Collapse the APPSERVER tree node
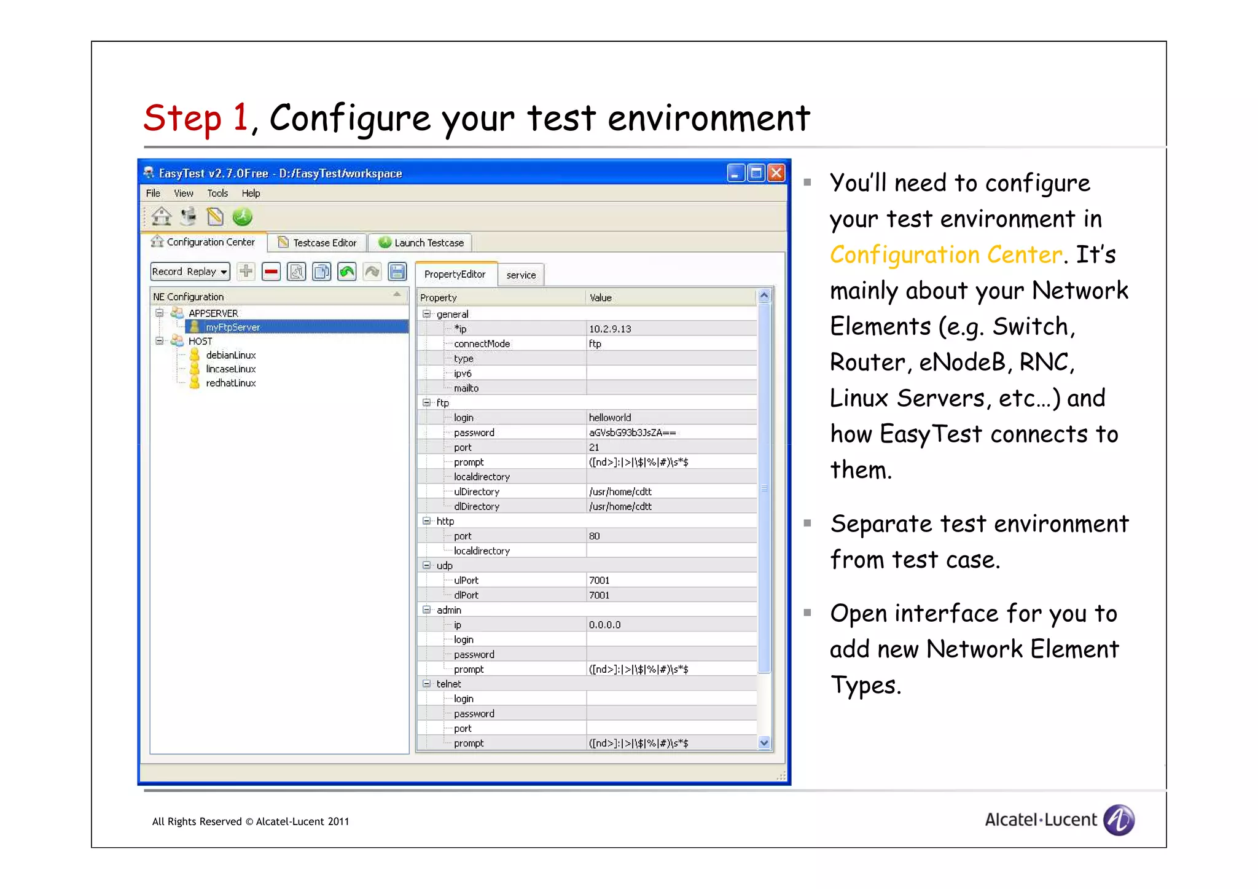The width and height of the screenshot is (1258, 889). click(x=160, y=313)
